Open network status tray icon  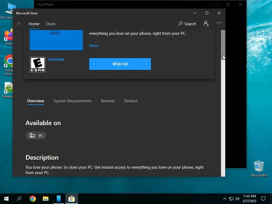231,199
